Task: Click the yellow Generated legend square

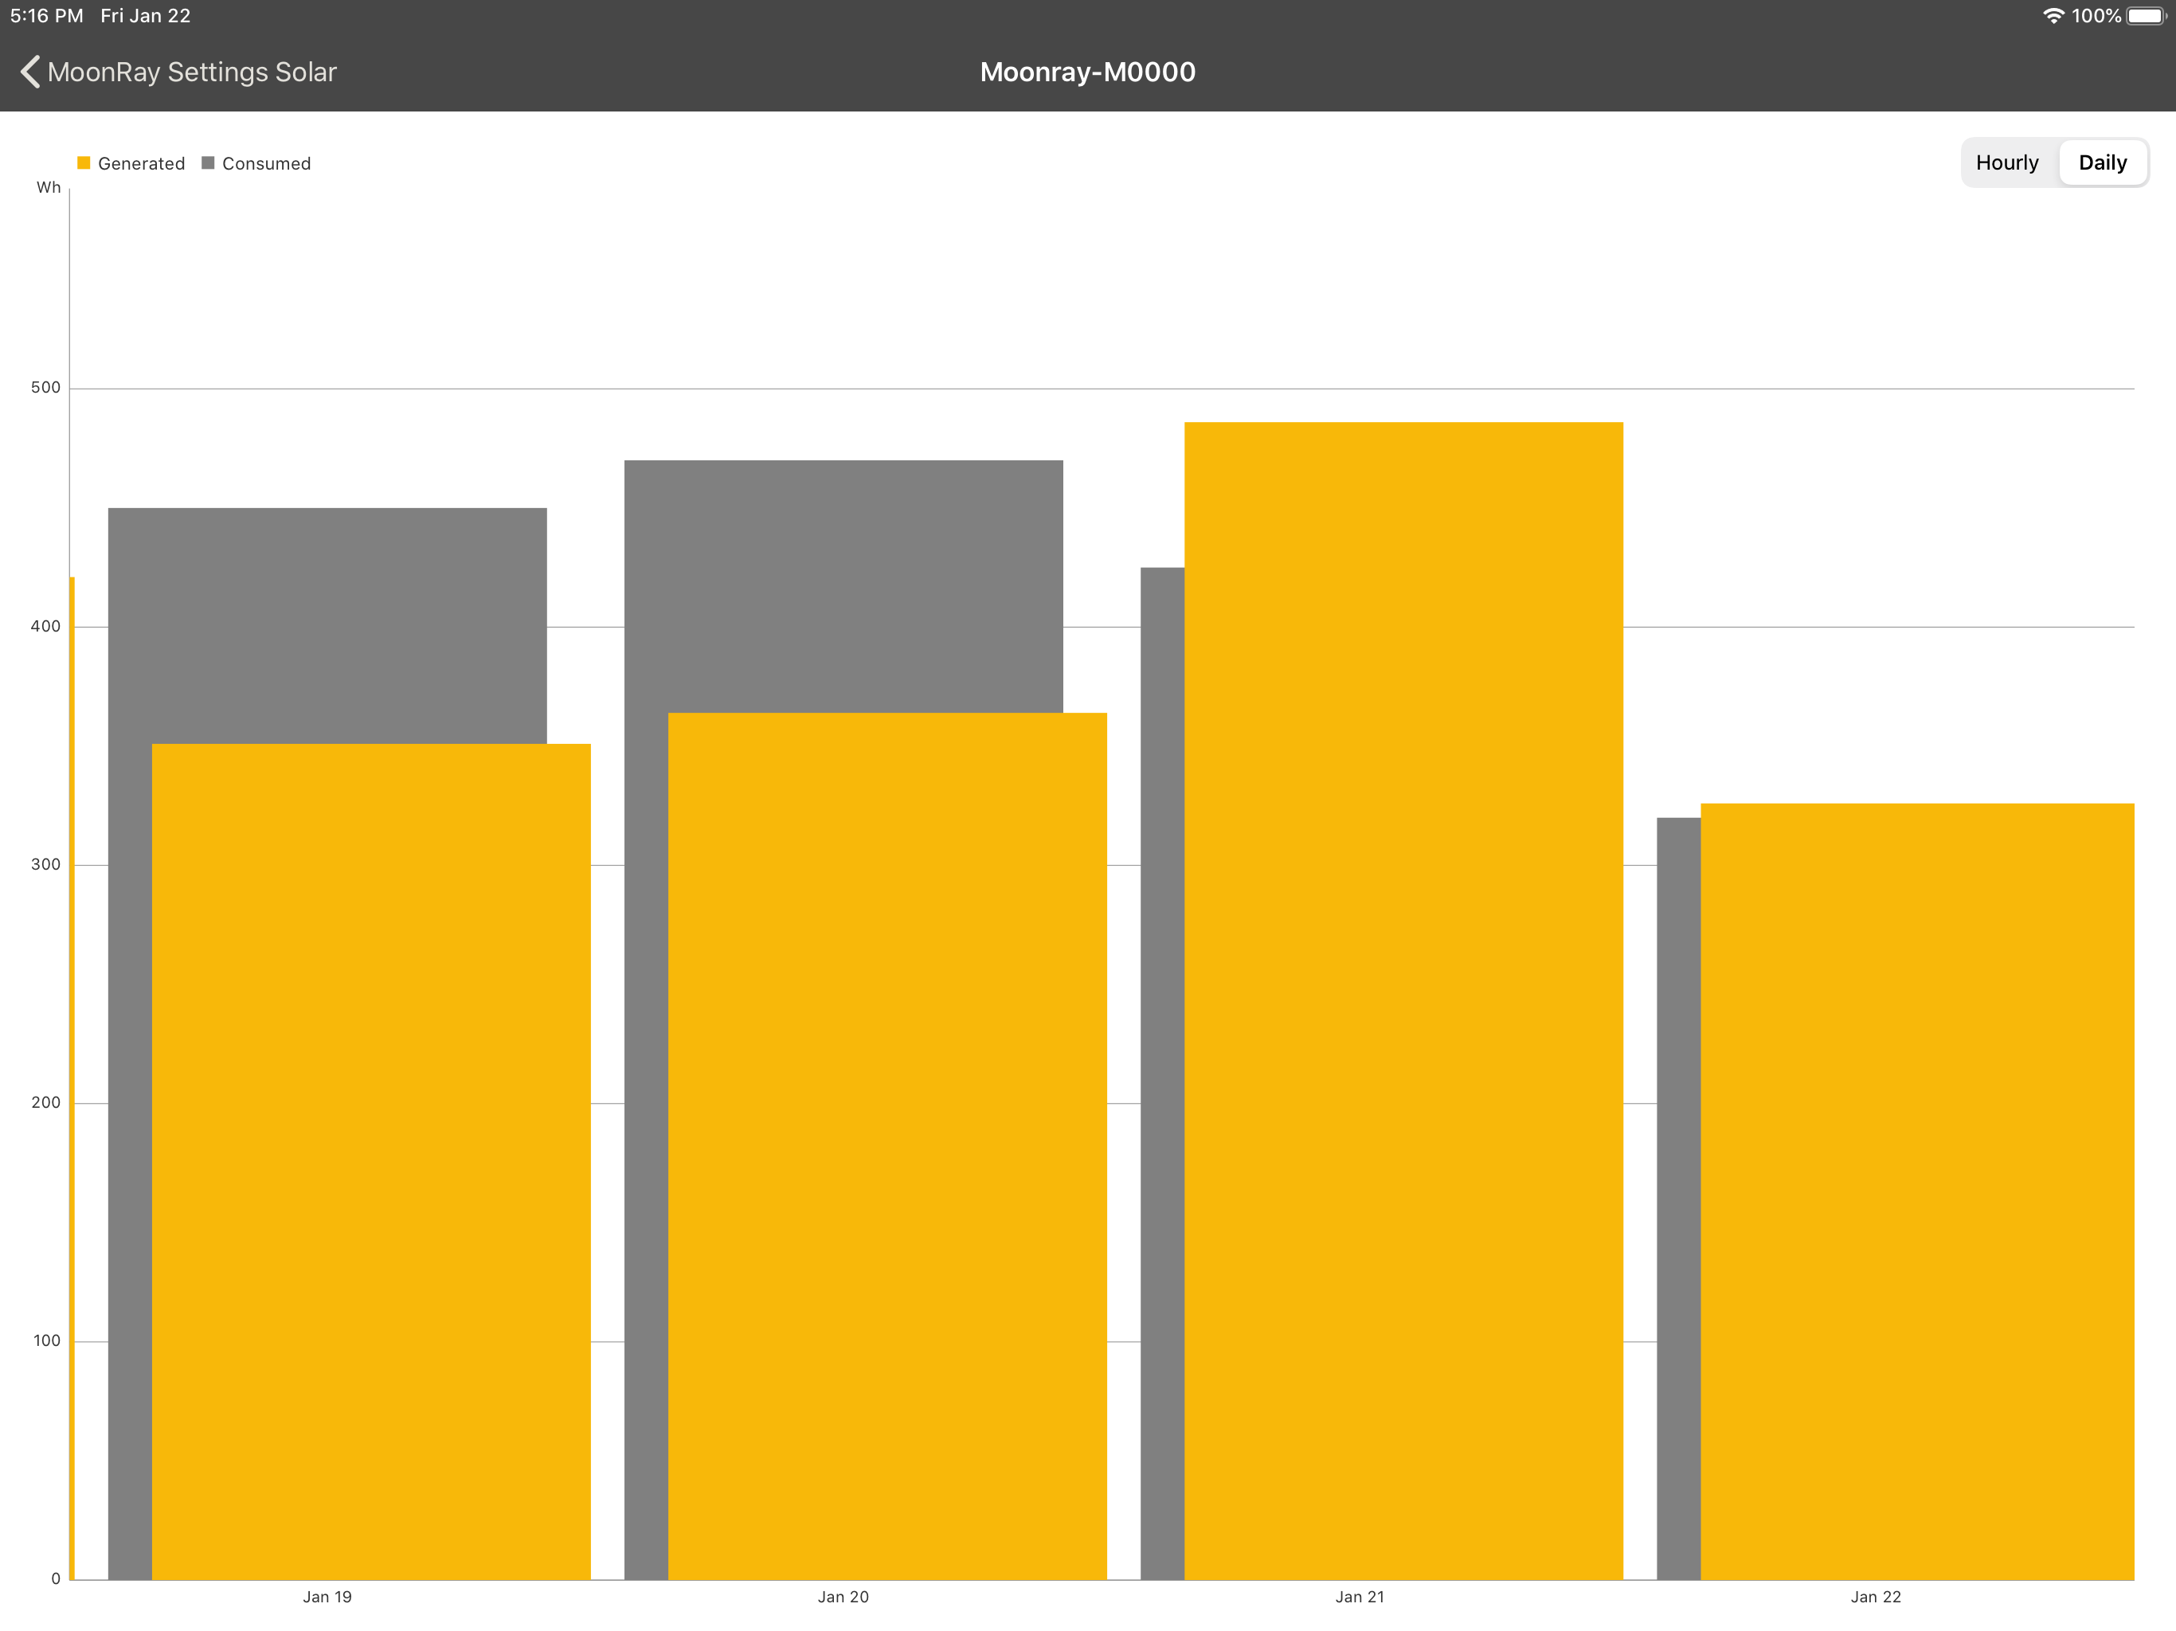Action: (84, 163)
